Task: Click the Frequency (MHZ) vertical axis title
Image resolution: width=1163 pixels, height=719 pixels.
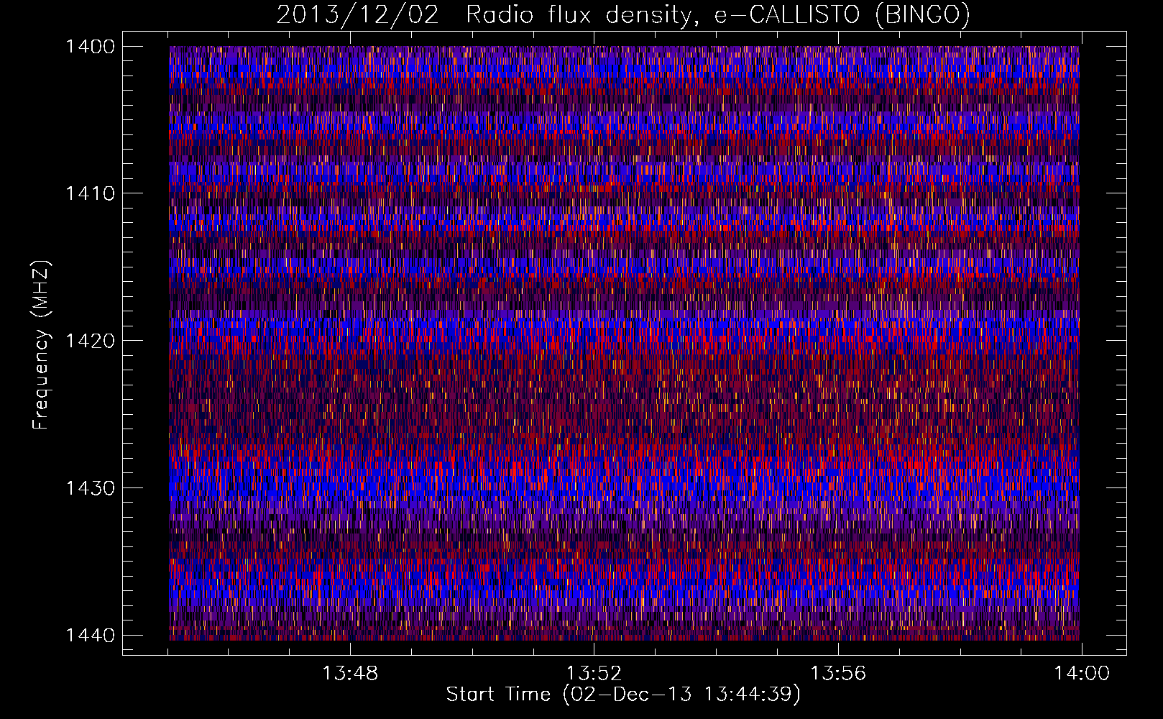Action: pos(41,345)
